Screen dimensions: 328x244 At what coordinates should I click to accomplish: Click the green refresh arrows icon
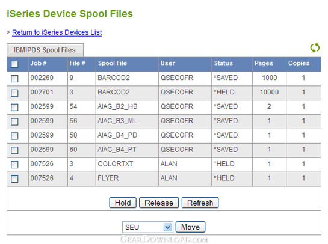tap(315, 48)
